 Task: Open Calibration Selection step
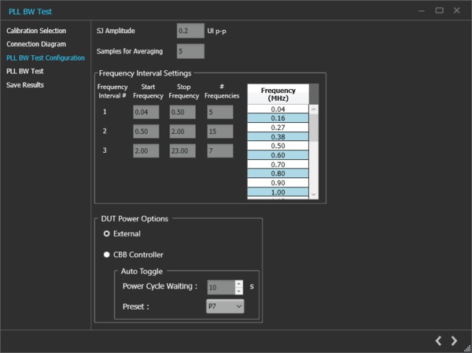click(36, 31)
